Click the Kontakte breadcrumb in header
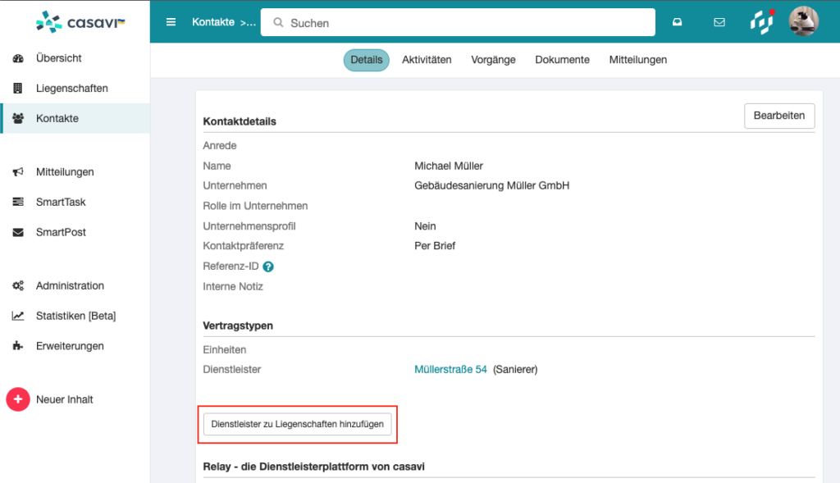The width and height of the screenshot is (840, 483). [213, 22]
